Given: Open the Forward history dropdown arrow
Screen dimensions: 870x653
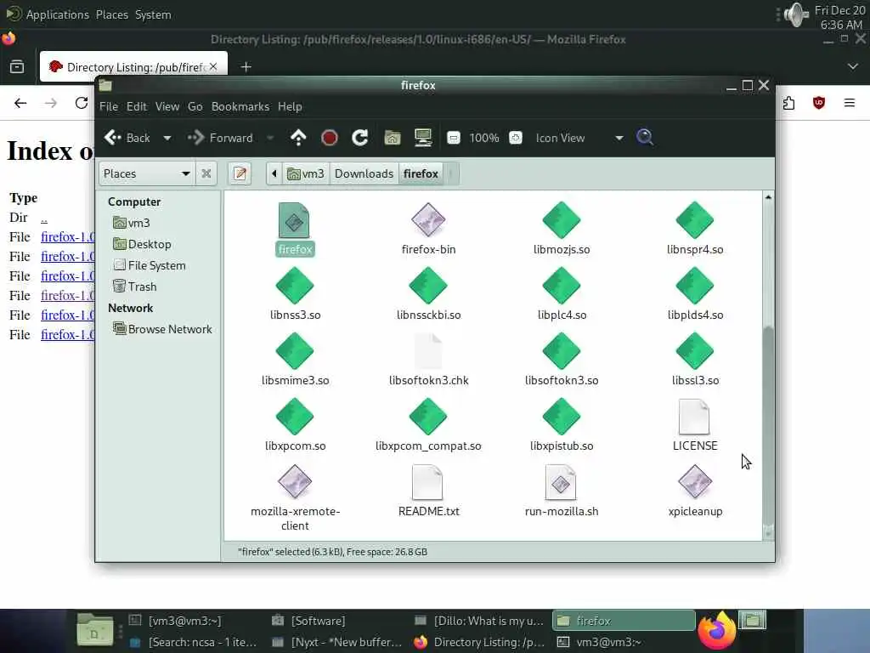Looking at the screenshot, I should point(270,138).
